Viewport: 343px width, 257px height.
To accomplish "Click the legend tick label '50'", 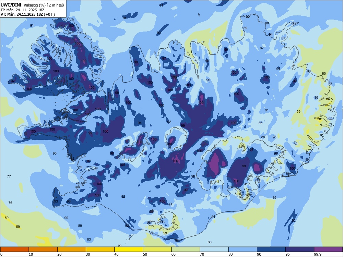I will (145, 254).
